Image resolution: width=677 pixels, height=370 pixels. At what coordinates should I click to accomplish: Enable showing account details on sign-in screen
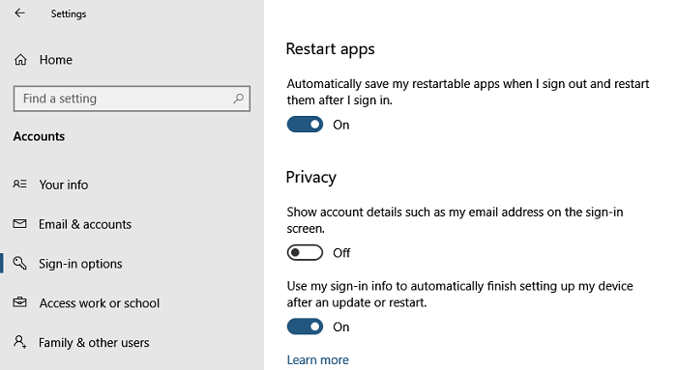tap(305, 253)
